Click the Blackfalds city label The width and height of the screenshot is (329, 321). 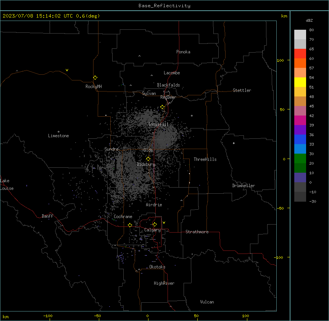coord(168,85)
